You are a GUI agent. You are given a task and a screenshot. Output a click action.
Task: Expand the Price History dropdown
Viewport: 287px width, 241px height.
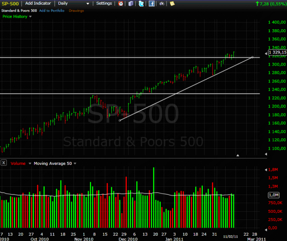(x=17, y=16)
